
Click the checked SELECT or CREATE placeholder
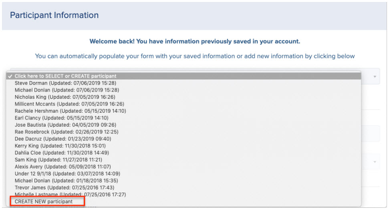pyautogui.click(x=183, y=76)
